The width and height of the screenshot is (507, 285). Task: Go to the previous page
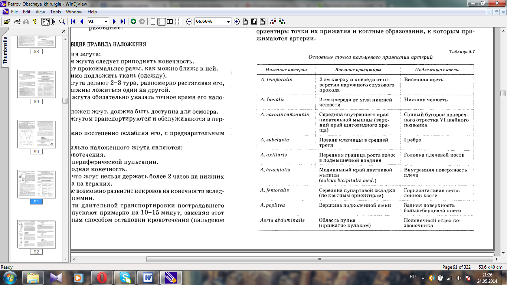(x=82, y=22)
